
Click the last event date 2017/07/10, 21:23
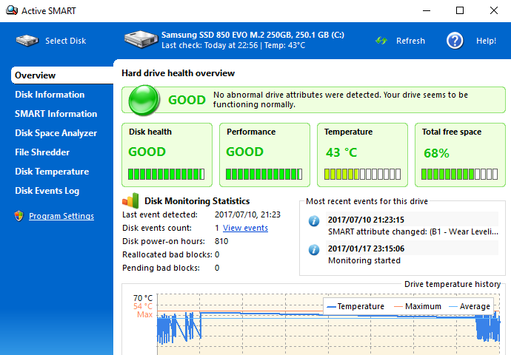point(247,214)
